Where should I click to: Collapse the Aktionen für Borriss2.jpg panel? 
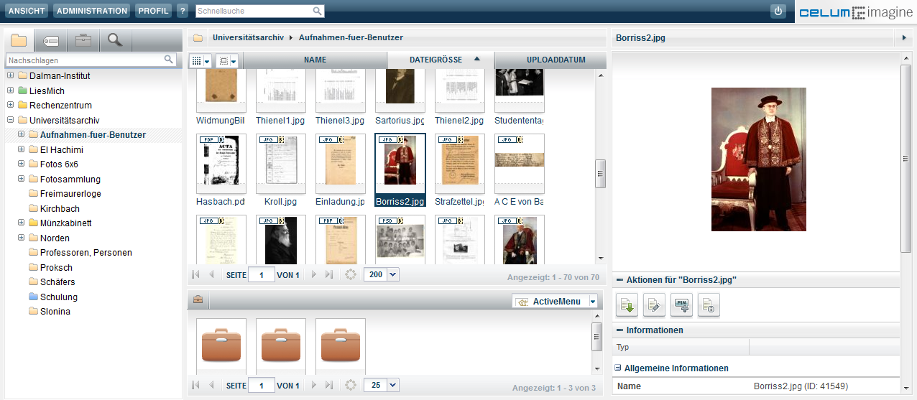(x=619, y=280)
